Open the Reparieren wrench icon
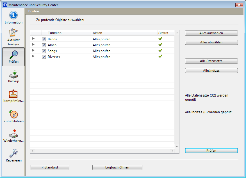Screen dimensions: 246x178 [x=13, y=153]
